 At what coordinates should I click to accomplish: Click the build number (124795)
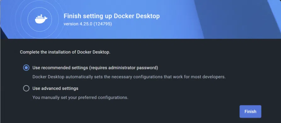(103, 24)
